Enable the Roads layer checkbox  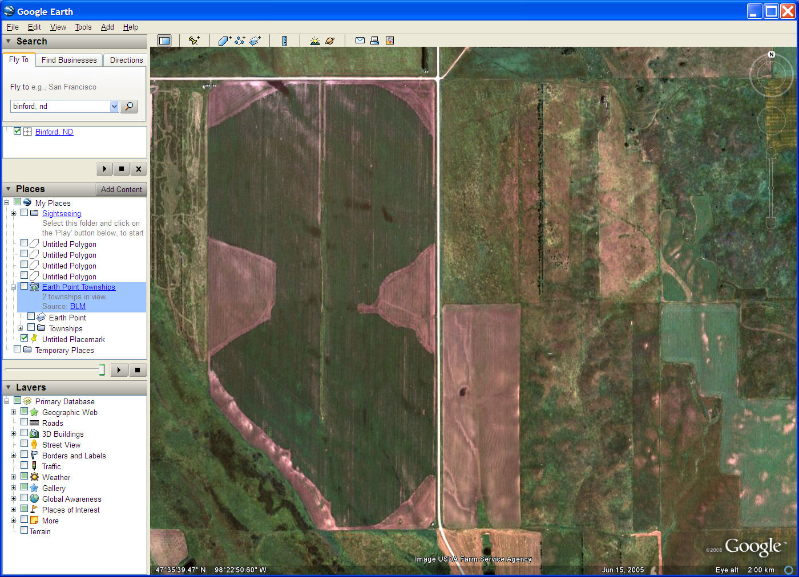pyautogui.click(x=25, y=422)
